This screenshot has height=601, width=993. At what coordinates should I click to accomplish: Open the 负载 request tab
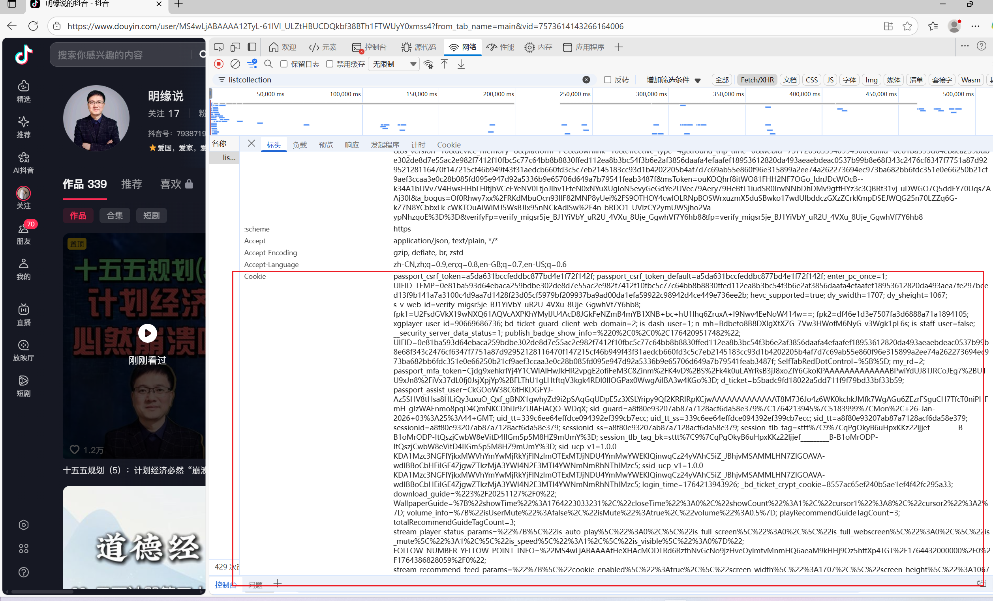(299, 144)
